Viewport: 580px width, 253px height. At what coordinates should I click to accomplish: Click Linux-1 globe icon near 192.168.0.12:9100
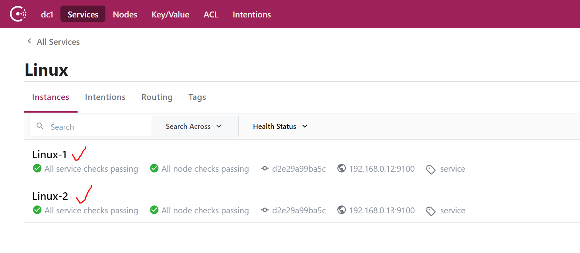341,169
